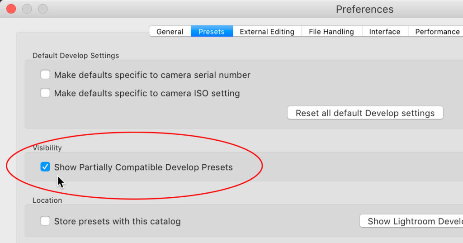Uncheck Show Partially Compatible Develop Presets

45,167
